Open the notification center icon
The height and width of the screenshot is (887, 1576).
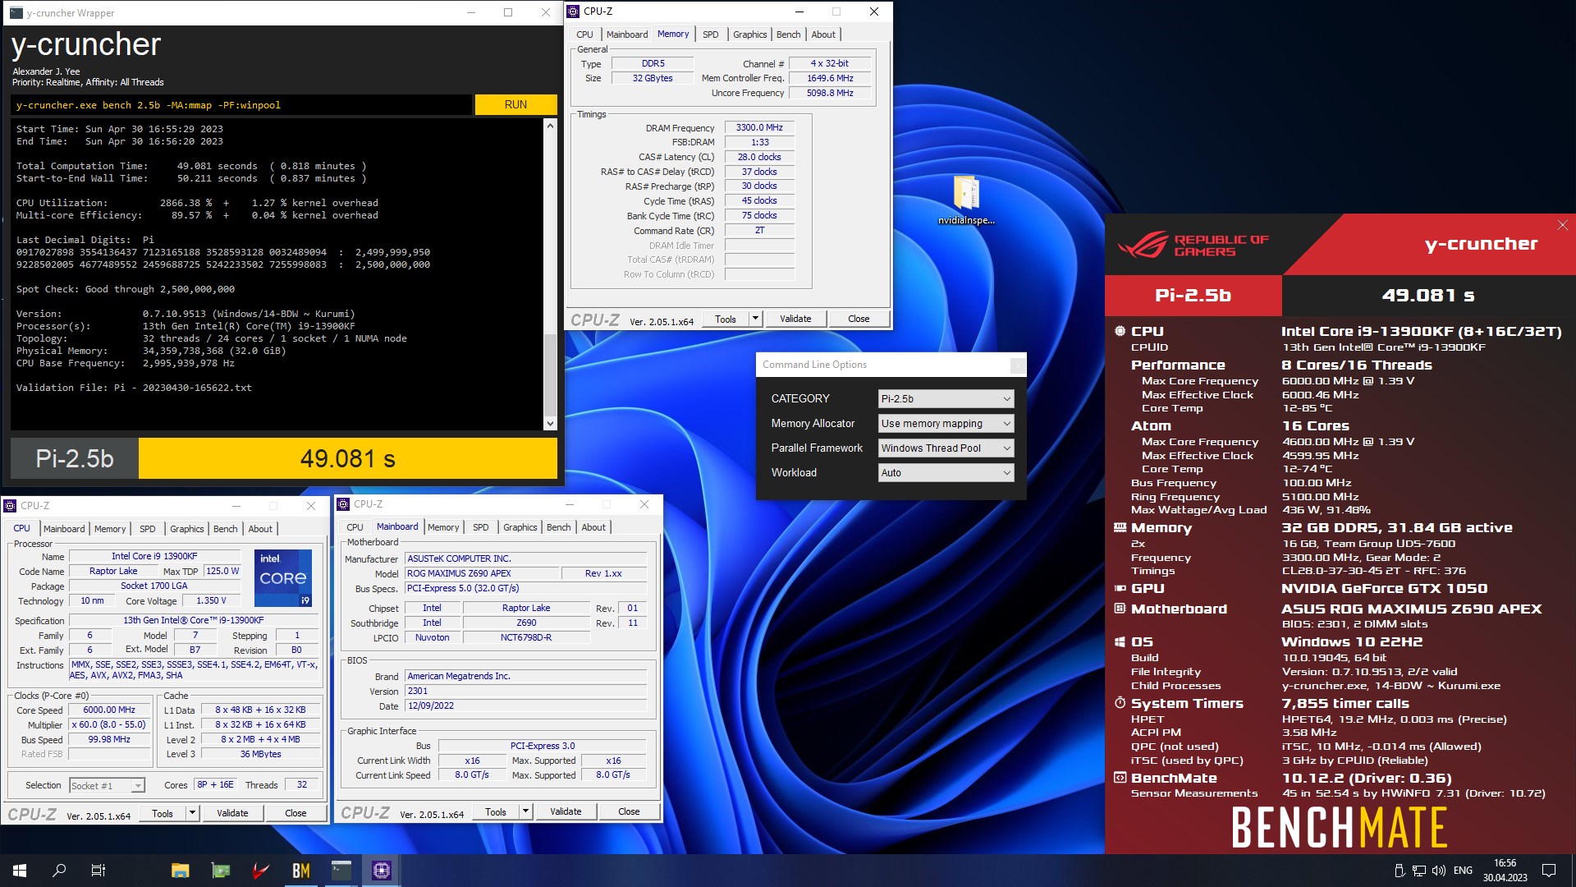[1549, 871]
